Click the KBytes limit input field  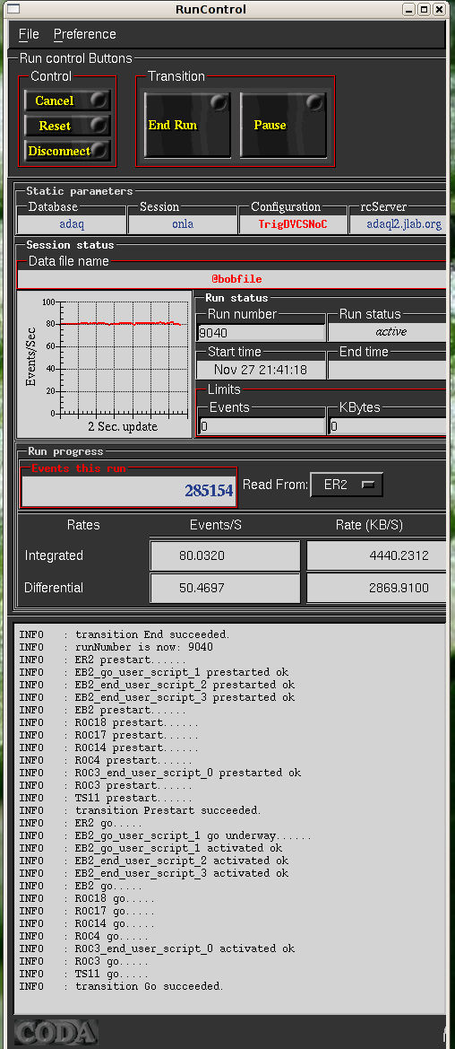click(387, 425)
